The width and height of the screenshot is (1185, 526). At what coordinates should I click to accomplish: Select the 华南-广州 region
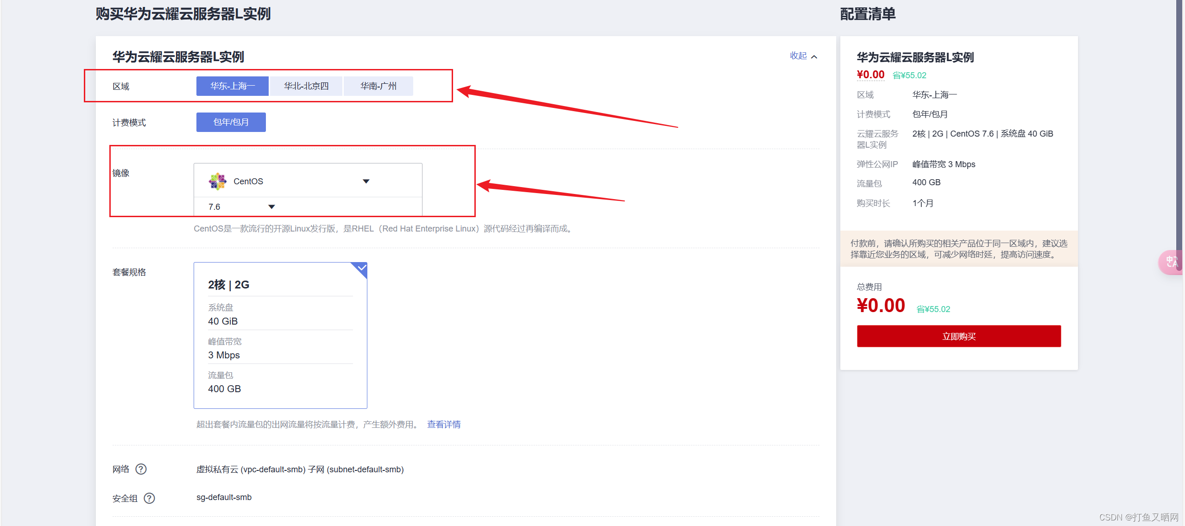378,86
